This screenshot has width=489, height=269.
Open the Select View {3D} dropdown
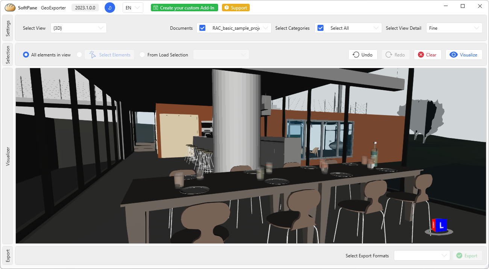point(78,28)
